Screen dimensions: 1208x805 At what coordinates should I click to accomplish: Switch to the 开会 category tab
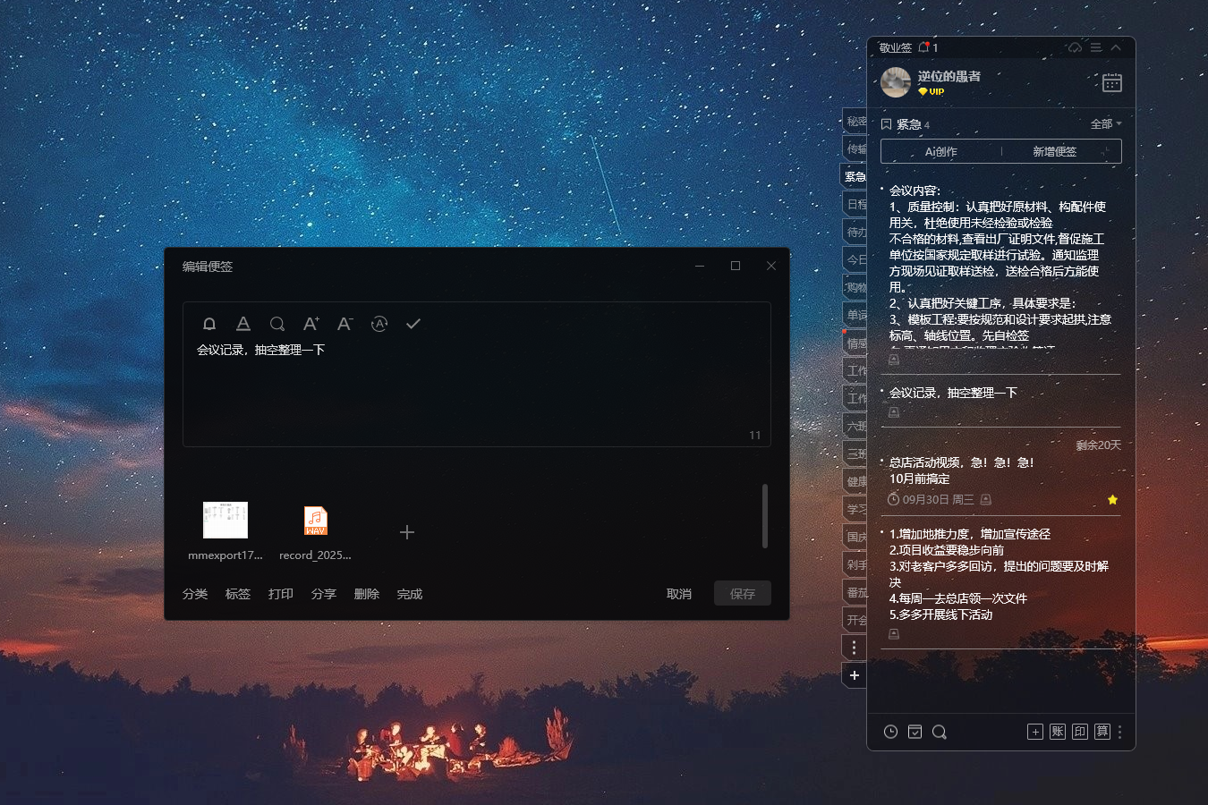click(855, 620)
